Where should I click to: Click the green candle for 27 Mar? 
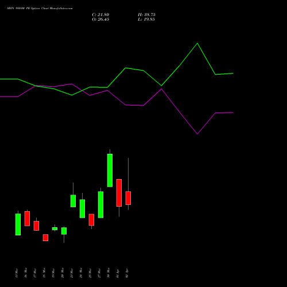(100, 204)
